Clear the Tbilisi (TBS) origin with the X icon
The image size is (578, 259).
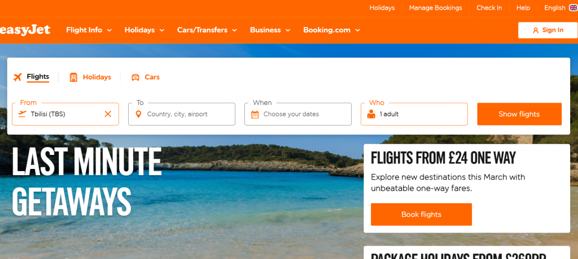click(108, 114)
